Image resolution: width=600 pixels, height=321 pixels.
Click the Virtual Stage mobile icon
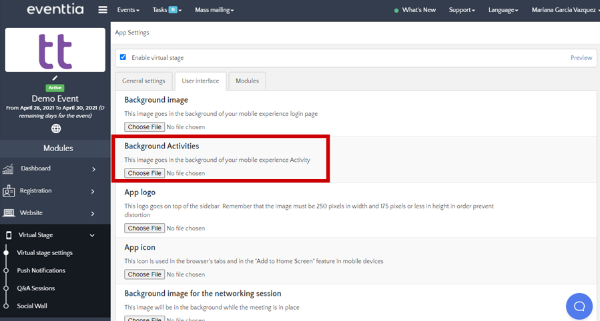pos(9,235)
